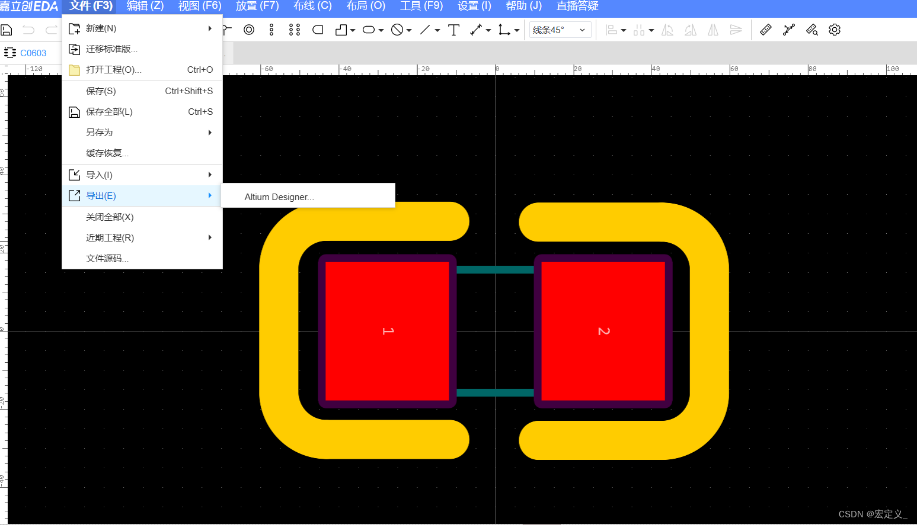This screenshot has height=525, width=917.
Task: Choose 关闭全部(X) menu entry
Action: tap(142, 217)
